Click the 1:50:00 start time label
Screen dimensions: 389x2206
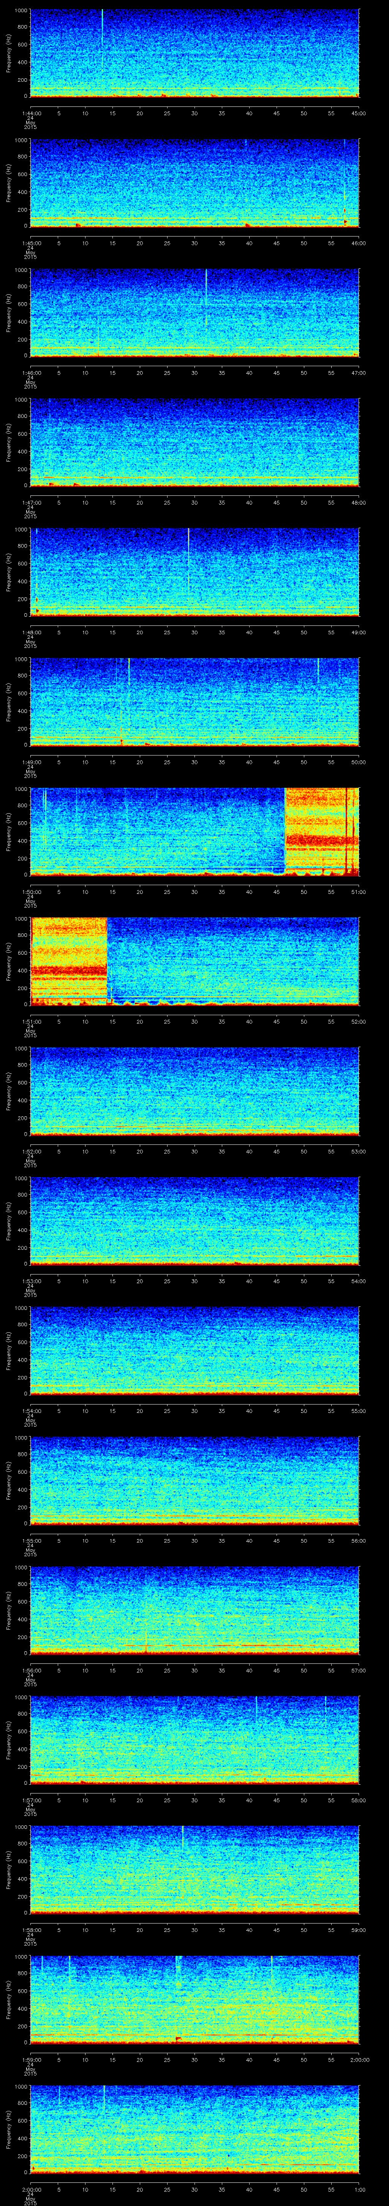coord(31,892)
